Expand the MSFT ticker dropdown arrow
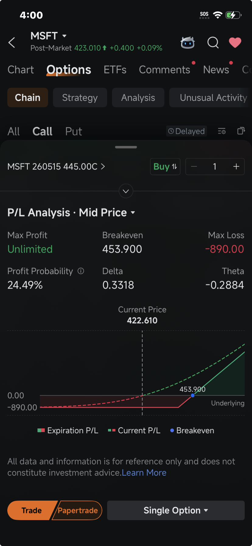This screenshot has height=546, width=252. click(x=64, y=36)
